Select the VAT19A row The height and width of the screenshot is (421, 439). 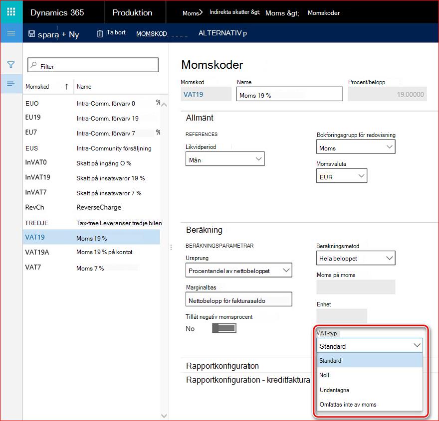(92, 252)
